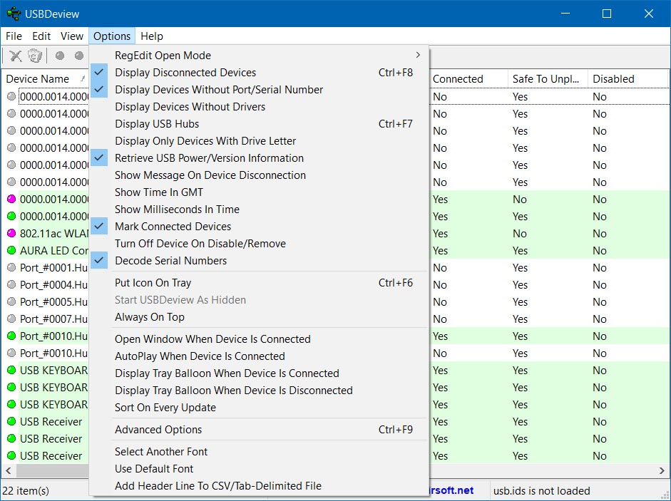Viewport: 671px width, 501px height.
Task: Select the Port_#0007.Hub device name
Action: (54, 319)
